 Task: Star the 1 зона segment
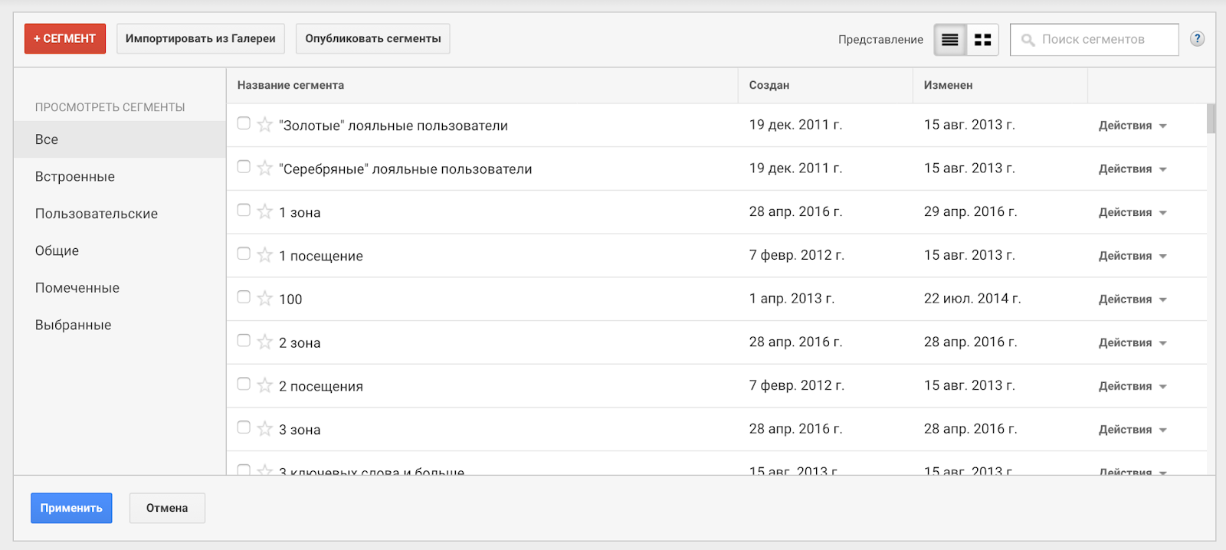265,211
